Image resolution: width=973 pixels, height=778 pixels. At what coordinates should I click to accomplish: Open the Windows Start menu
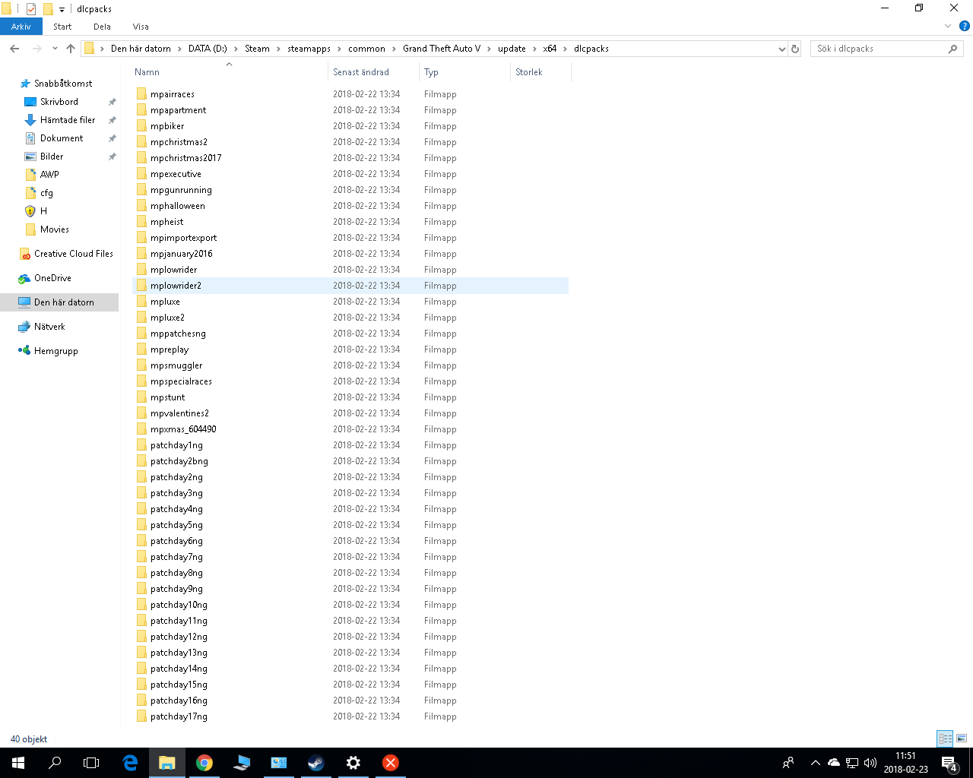pos(18,763)
